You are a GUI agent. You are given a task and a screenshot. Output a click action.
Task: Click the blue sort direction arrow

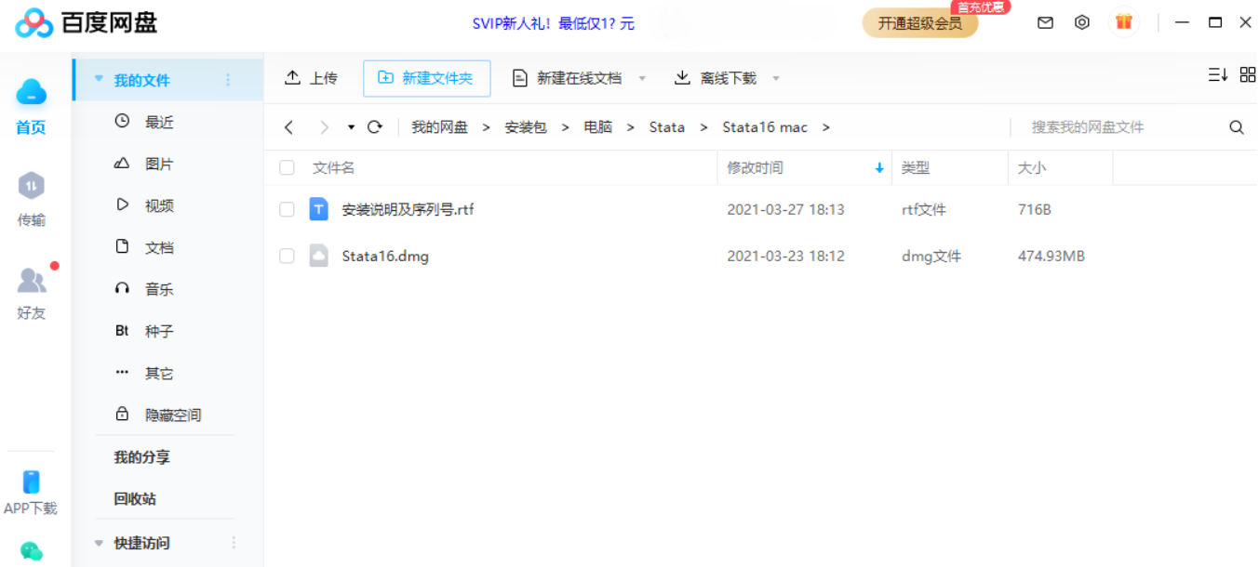coord(879,168)
